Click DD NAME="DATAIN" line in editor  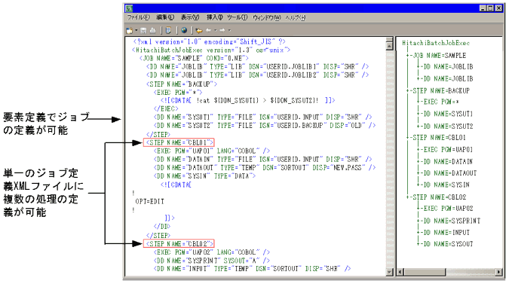click(x=263, y=159)
